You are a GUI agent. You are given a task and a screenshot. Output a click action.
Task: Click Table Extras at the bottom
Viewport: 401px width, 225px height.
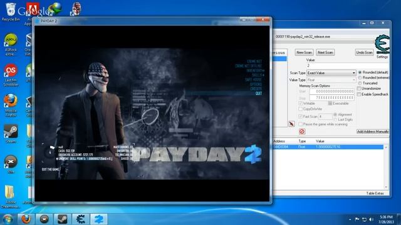coord(375,193)
